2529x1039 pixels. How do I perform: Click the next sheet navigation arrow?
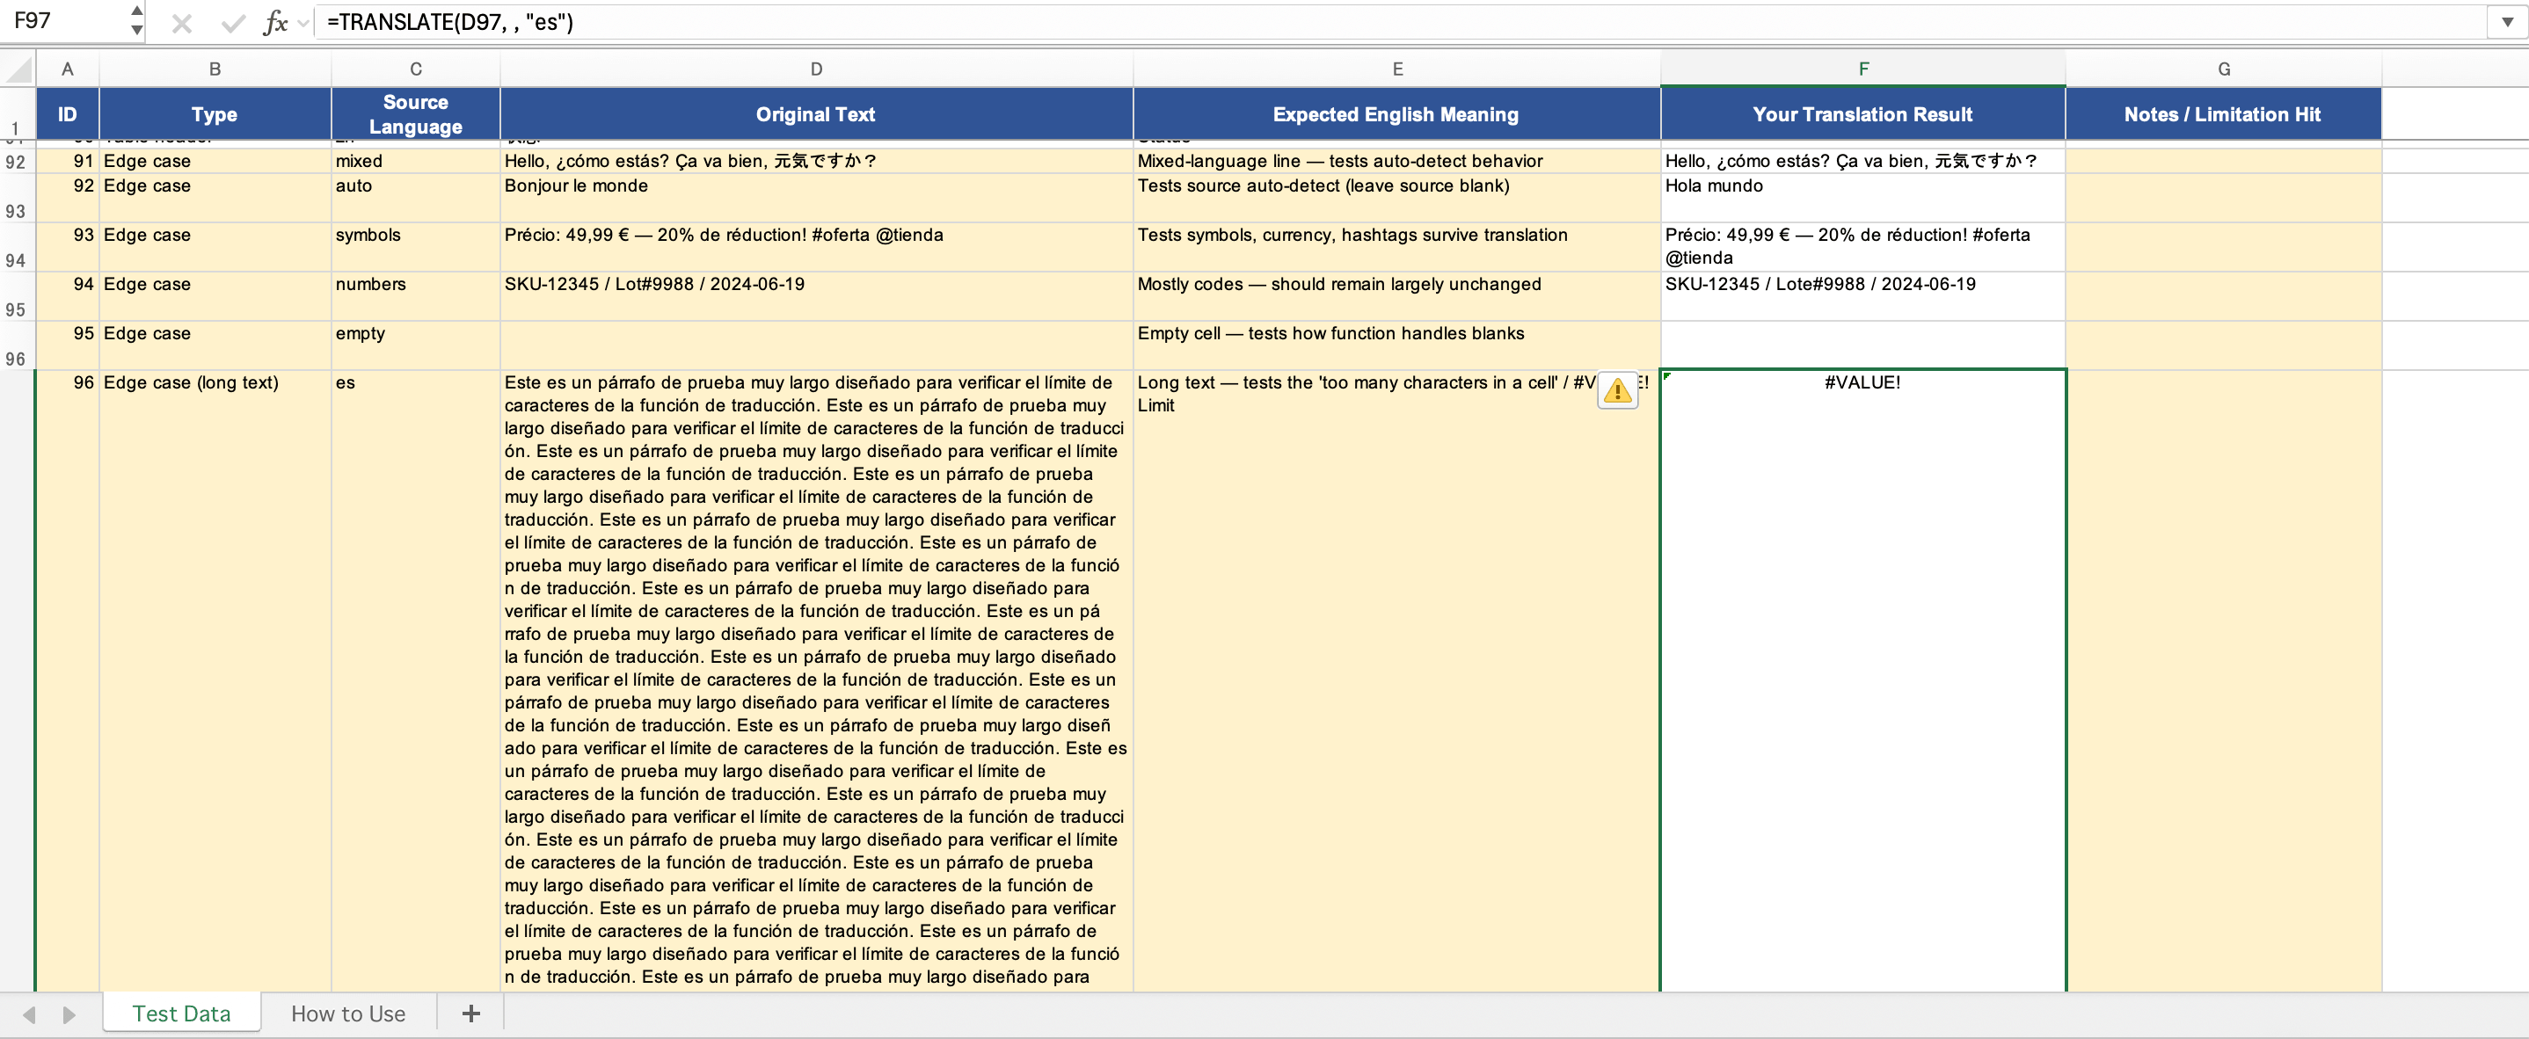pyautogui.click(x=69, y=1014)
